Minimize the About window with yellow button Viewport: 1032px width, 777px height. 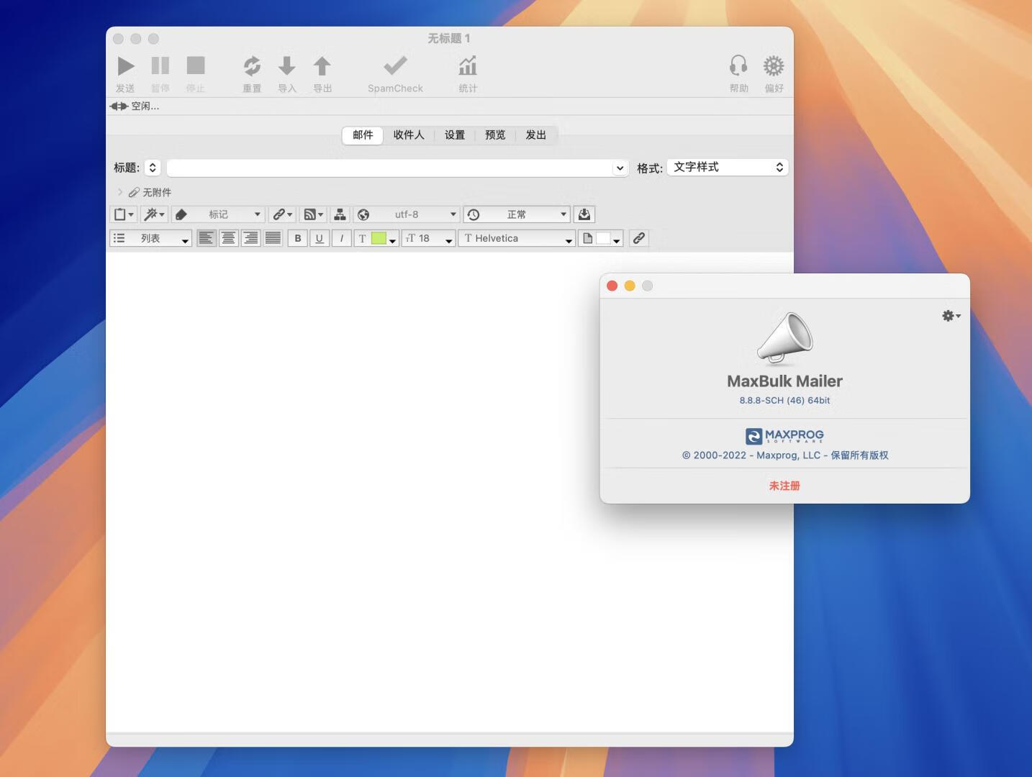(630, 286)
